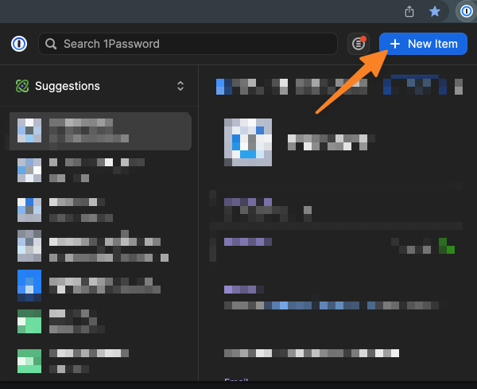This screenshot has width=477, height=389.
Task: Click the blurred item title in detail pane
Action: point(326,142)
